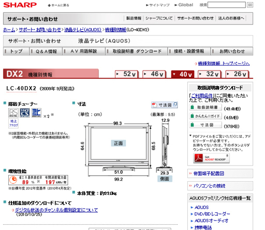
Task: Open the パソコンとの接続 link
Action: (209, 186)
